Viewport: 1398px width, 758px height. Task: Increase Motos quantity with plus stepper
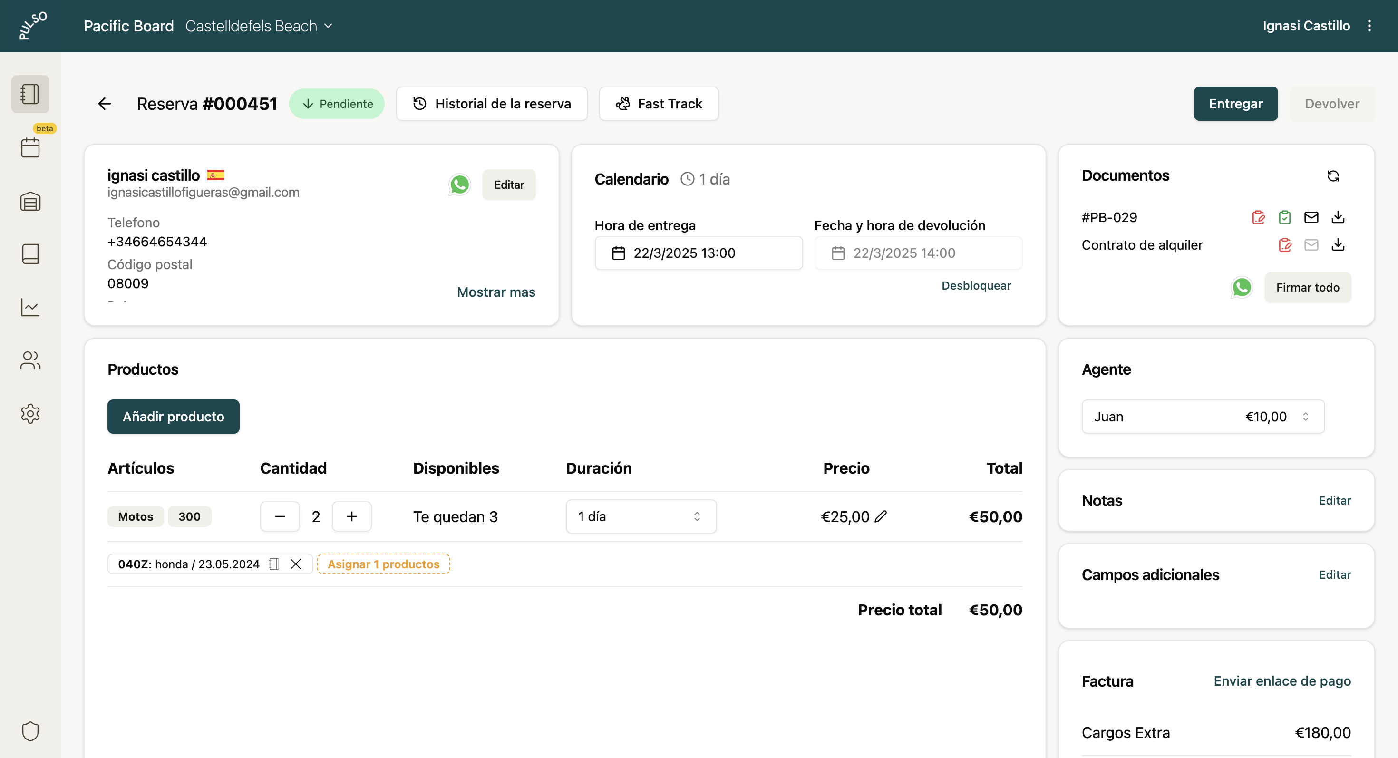[352, 516]
